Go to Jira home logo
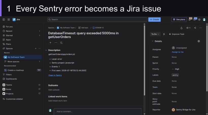The width and height of the screenshot is (208, 115). (16, 20)
